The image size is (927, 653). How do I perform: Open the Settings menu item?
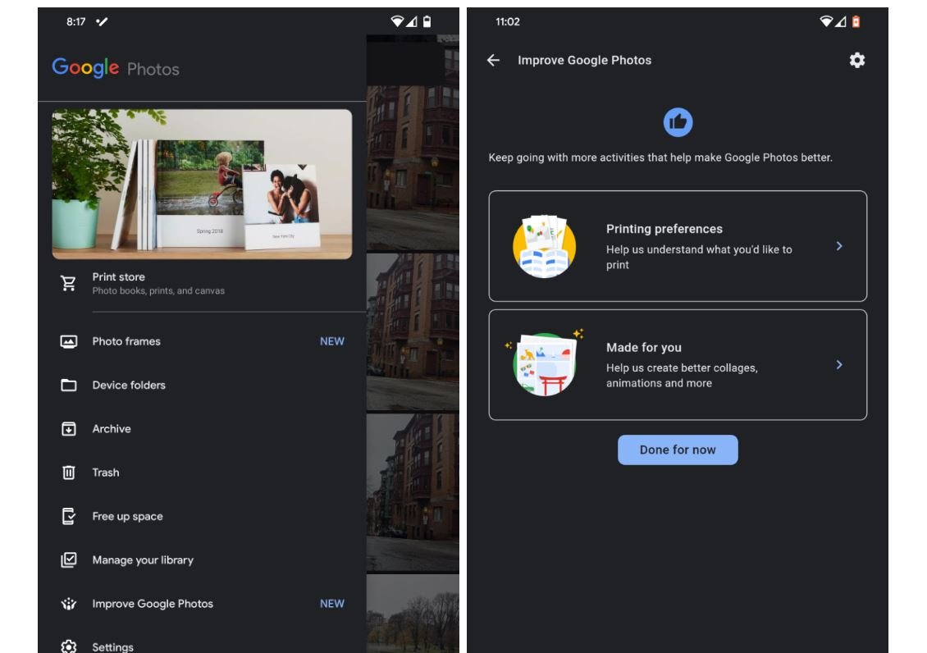pyautogui.click(x=112, y=646)
